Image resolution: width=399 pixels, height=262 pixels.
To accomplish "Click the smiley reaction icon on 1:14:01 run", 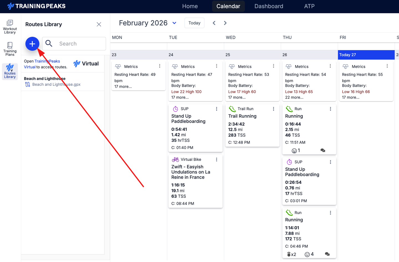I will pyautogui.click(x=307, y=254).
